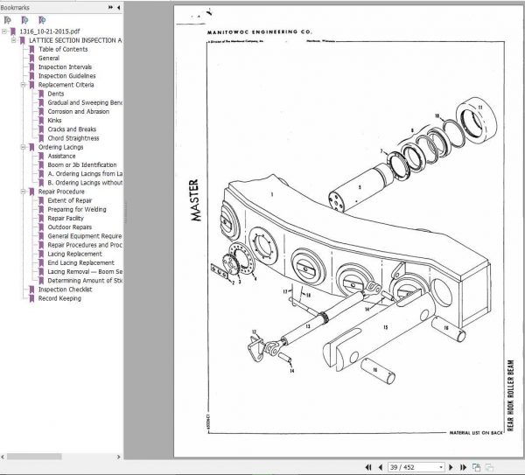Click the bookmark icon next to Kinks

[x=41, y=121]
